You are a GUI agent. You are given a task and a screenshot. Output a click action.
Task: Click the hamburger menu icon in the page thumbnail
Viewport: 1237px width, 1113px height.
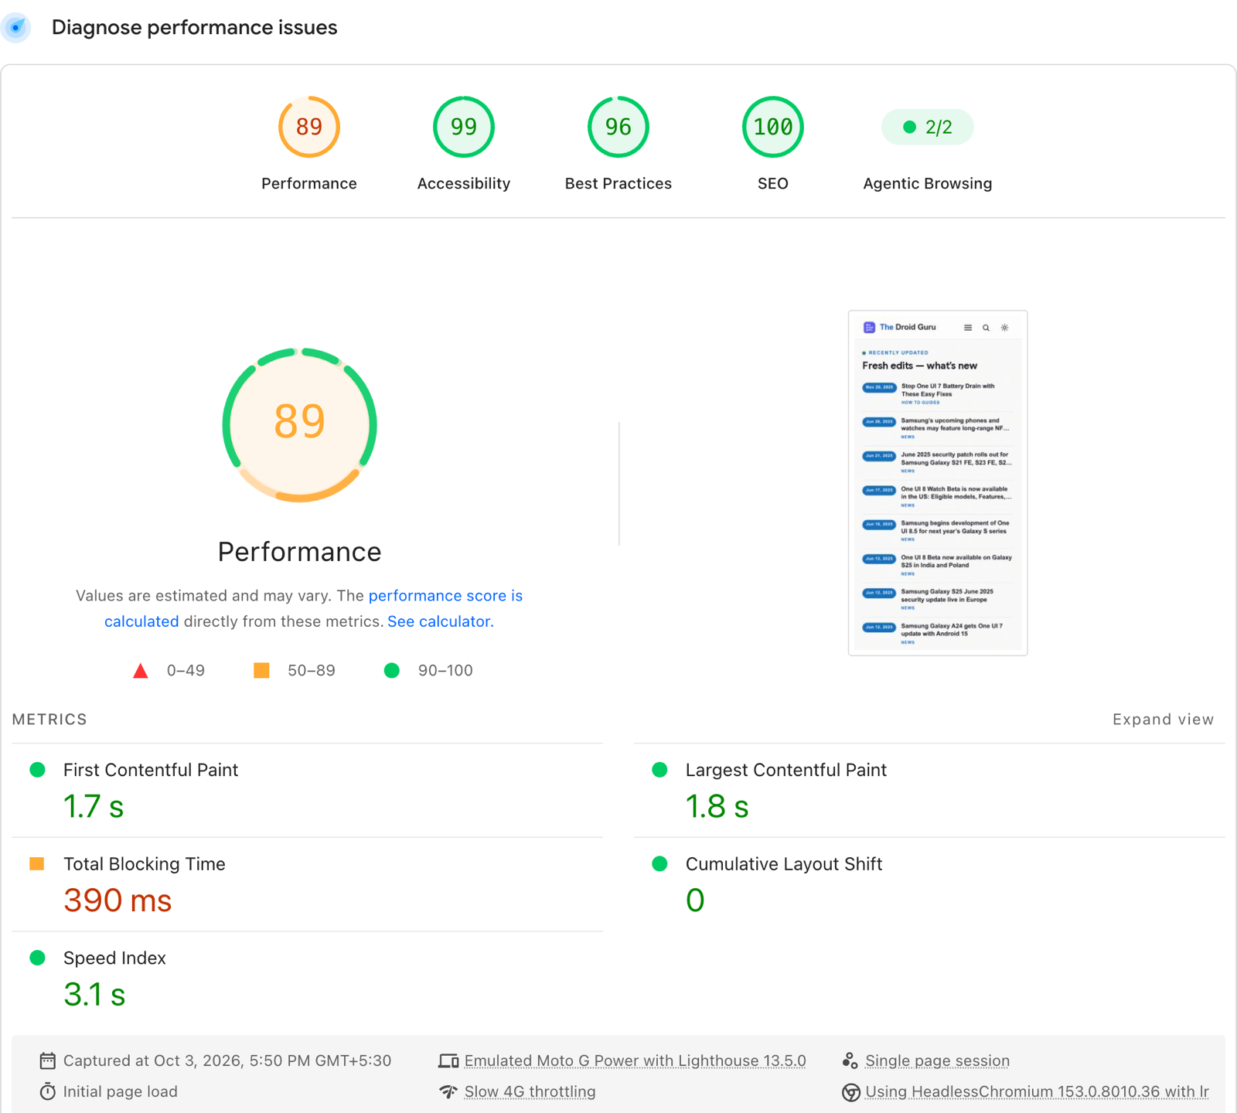[x=968, y=328]
